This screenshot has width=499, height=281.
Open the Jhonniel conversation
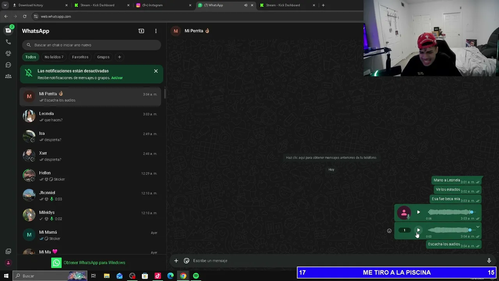[x=91, y=196]
